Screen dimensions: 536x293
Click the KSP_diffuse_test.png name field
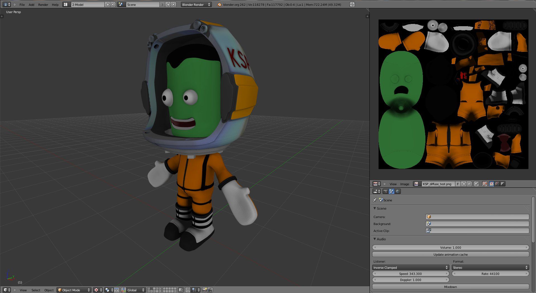(436, 184)
